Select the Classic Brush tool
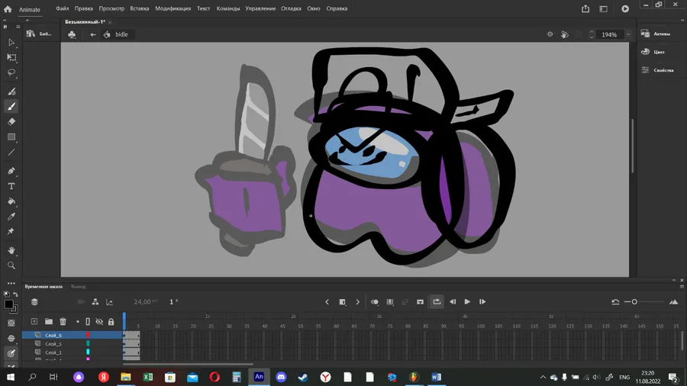687x386 pixels. (x=11, y=106)
